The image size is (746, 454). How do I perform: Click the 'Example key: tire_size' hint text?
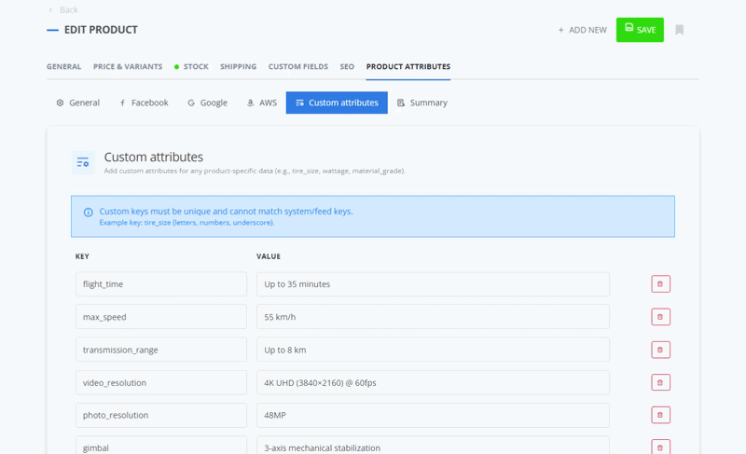(x=186, y=223)
